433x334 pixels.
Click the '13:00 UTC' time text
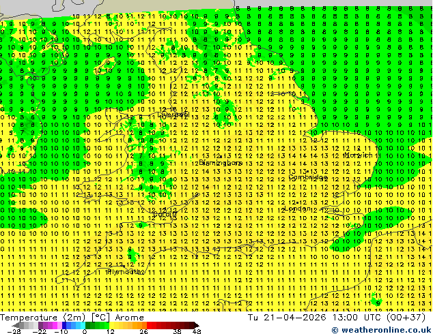358,318
